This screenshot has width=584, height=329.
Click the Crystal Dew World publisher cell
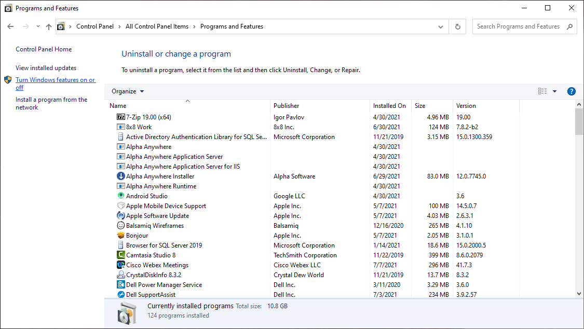[x=298, y=275]
